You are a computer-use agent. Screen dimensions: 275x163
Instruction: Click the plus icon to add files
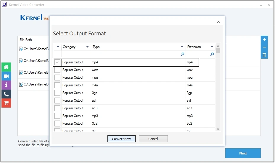[264, 40]
